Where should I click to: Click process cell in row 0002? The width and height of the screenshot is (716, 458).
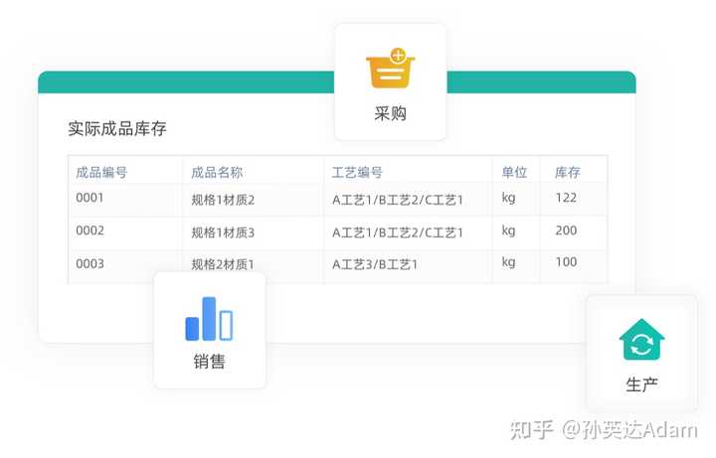tap(397, 232)
